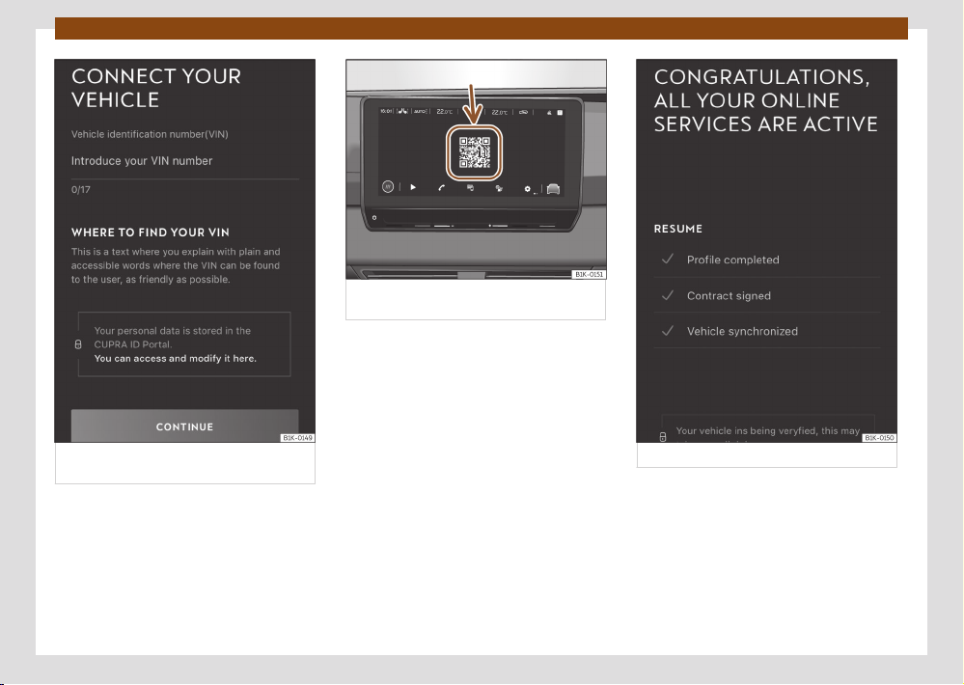
Task: Click the CONTINUE button
Action: (184, 425)
